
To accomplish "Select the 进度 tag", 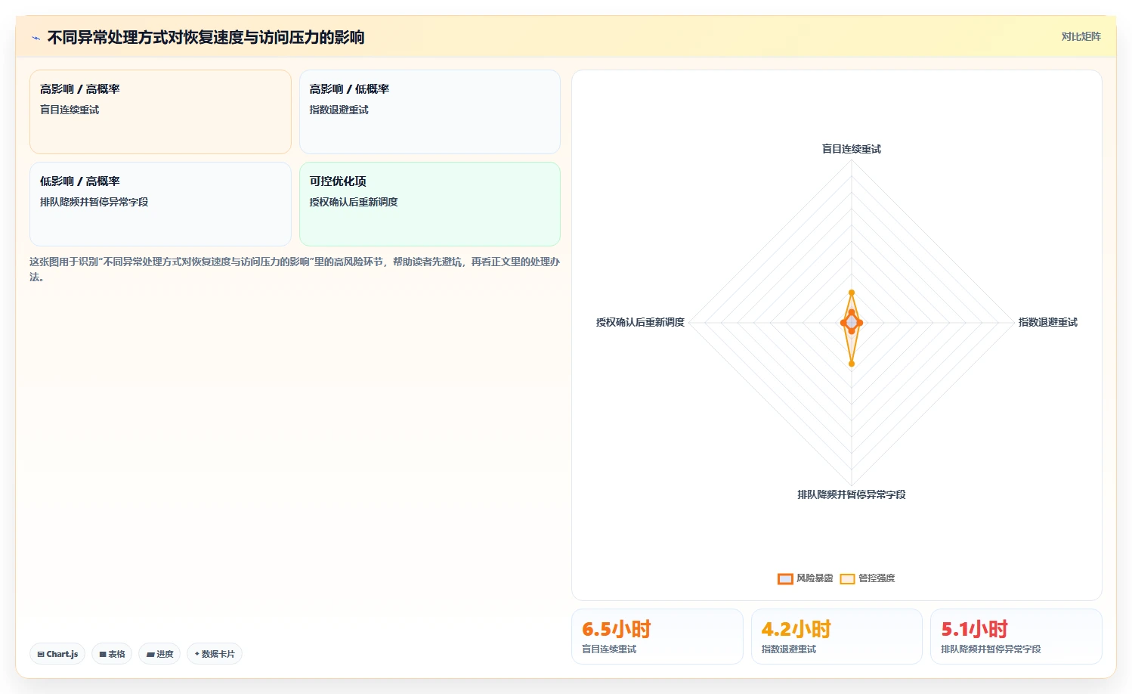I will click(159, 654).
